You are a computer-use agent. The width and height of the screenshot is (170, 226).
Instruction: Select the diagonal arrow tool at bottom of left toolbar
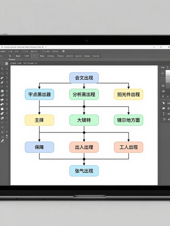[2, 141]
